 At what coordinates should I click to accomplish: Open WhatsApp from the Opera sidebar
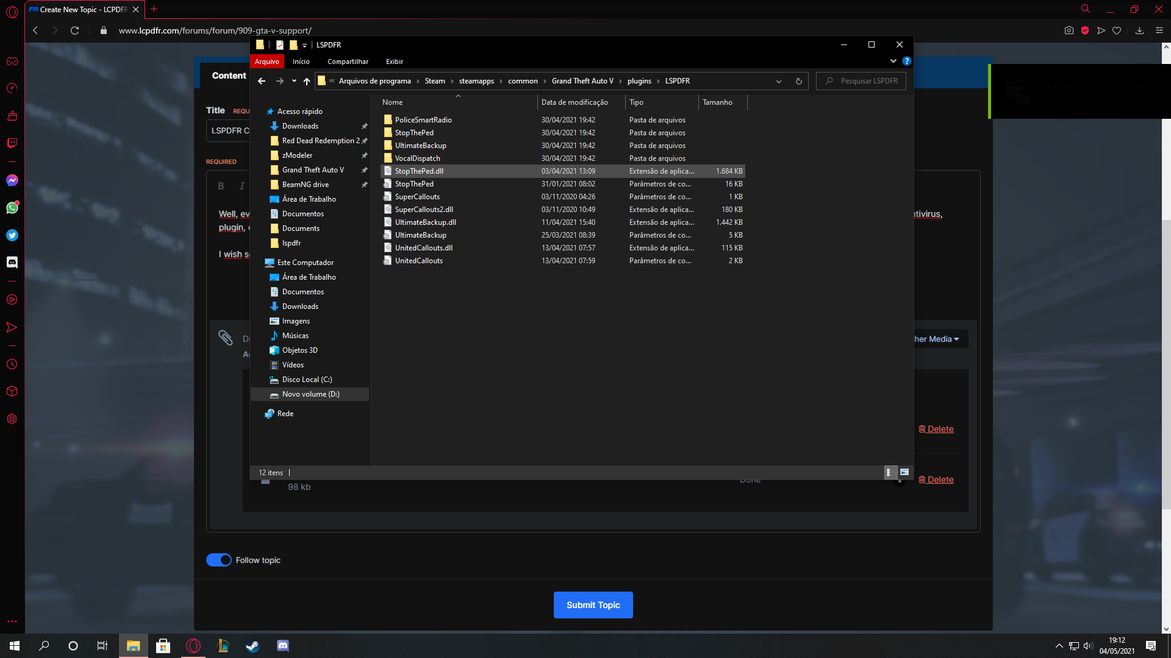pyautogui.click(x=12, y=208)
